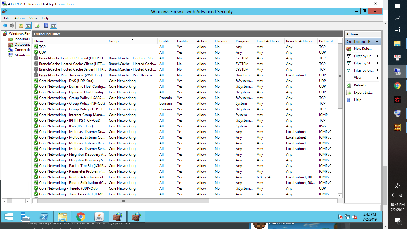The image size is (407, 229).
Task: Sort rules by the Protocol column header
Action: (x=326, y=41)
